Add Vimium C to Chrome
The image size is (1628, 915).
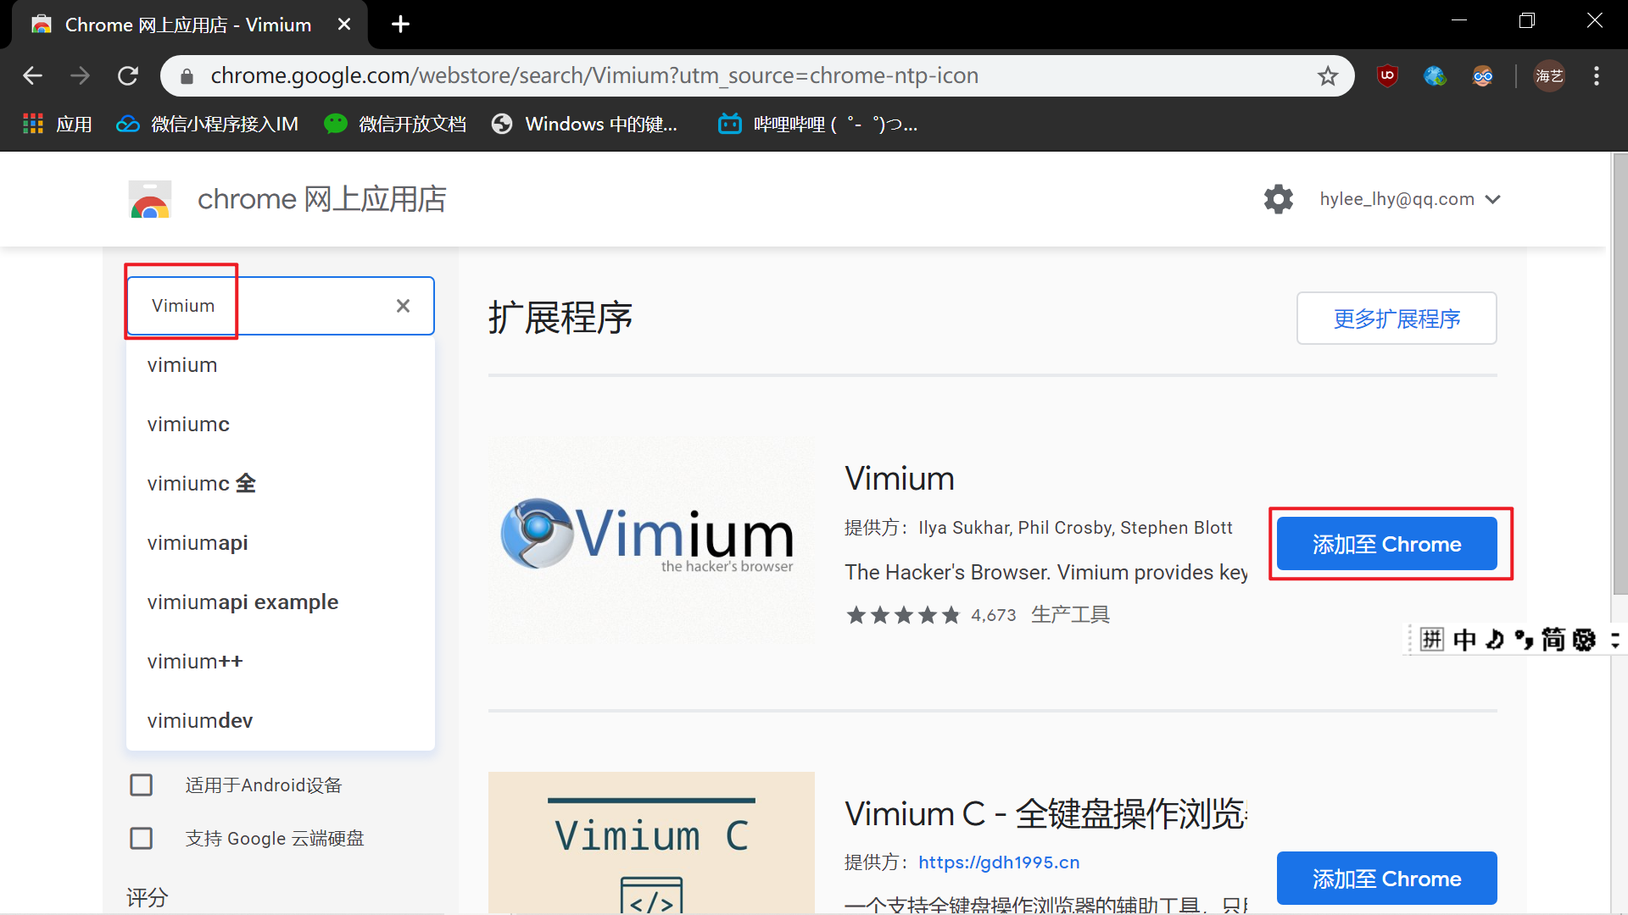[x=1387, y=879]
